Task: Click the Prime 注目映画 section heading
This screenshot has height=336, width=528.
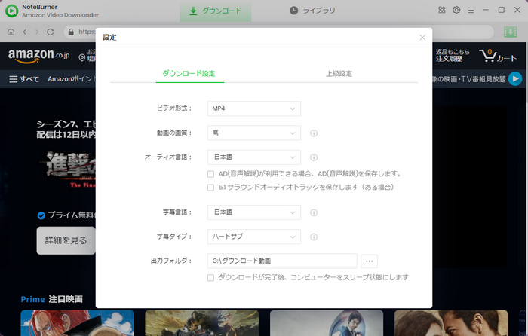Action: (52, 299)
